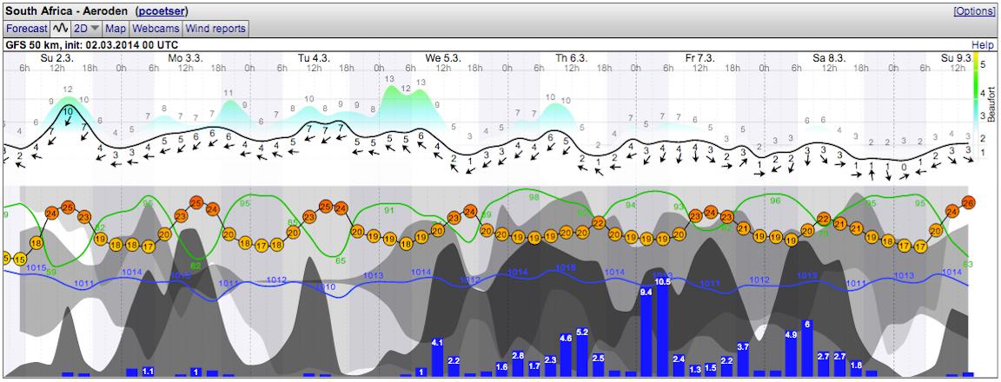Click the 5.2 rain bar
1001x382 pixels.
(582, 352)
